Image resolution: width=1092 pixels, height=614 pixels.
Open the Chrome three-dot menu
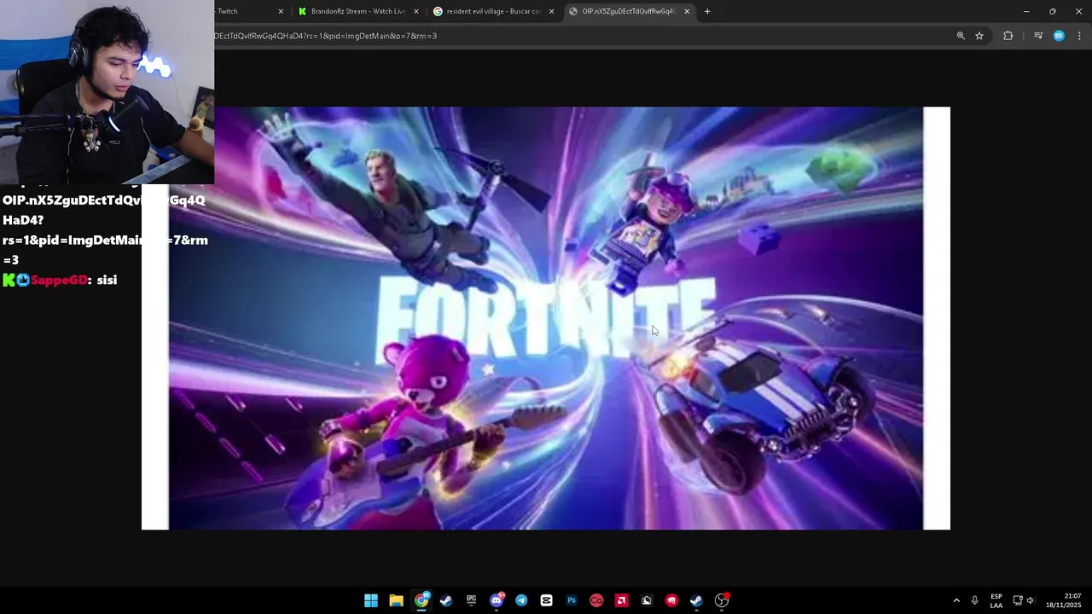1080,36
